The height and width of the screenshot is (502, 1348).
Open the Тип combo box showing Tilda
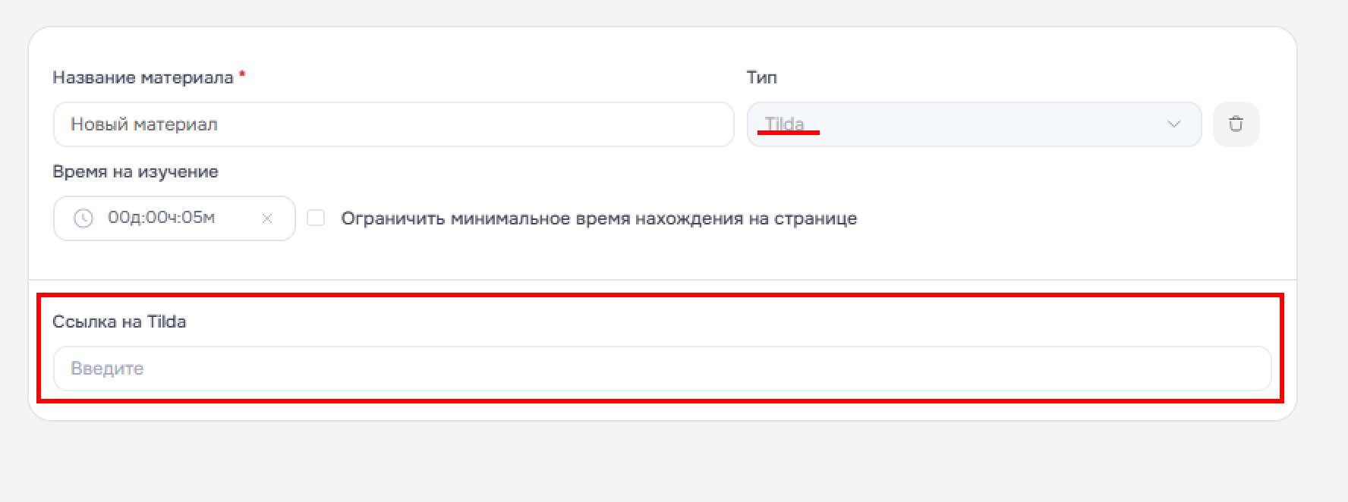pyautogui.click(x=975, y=124)
